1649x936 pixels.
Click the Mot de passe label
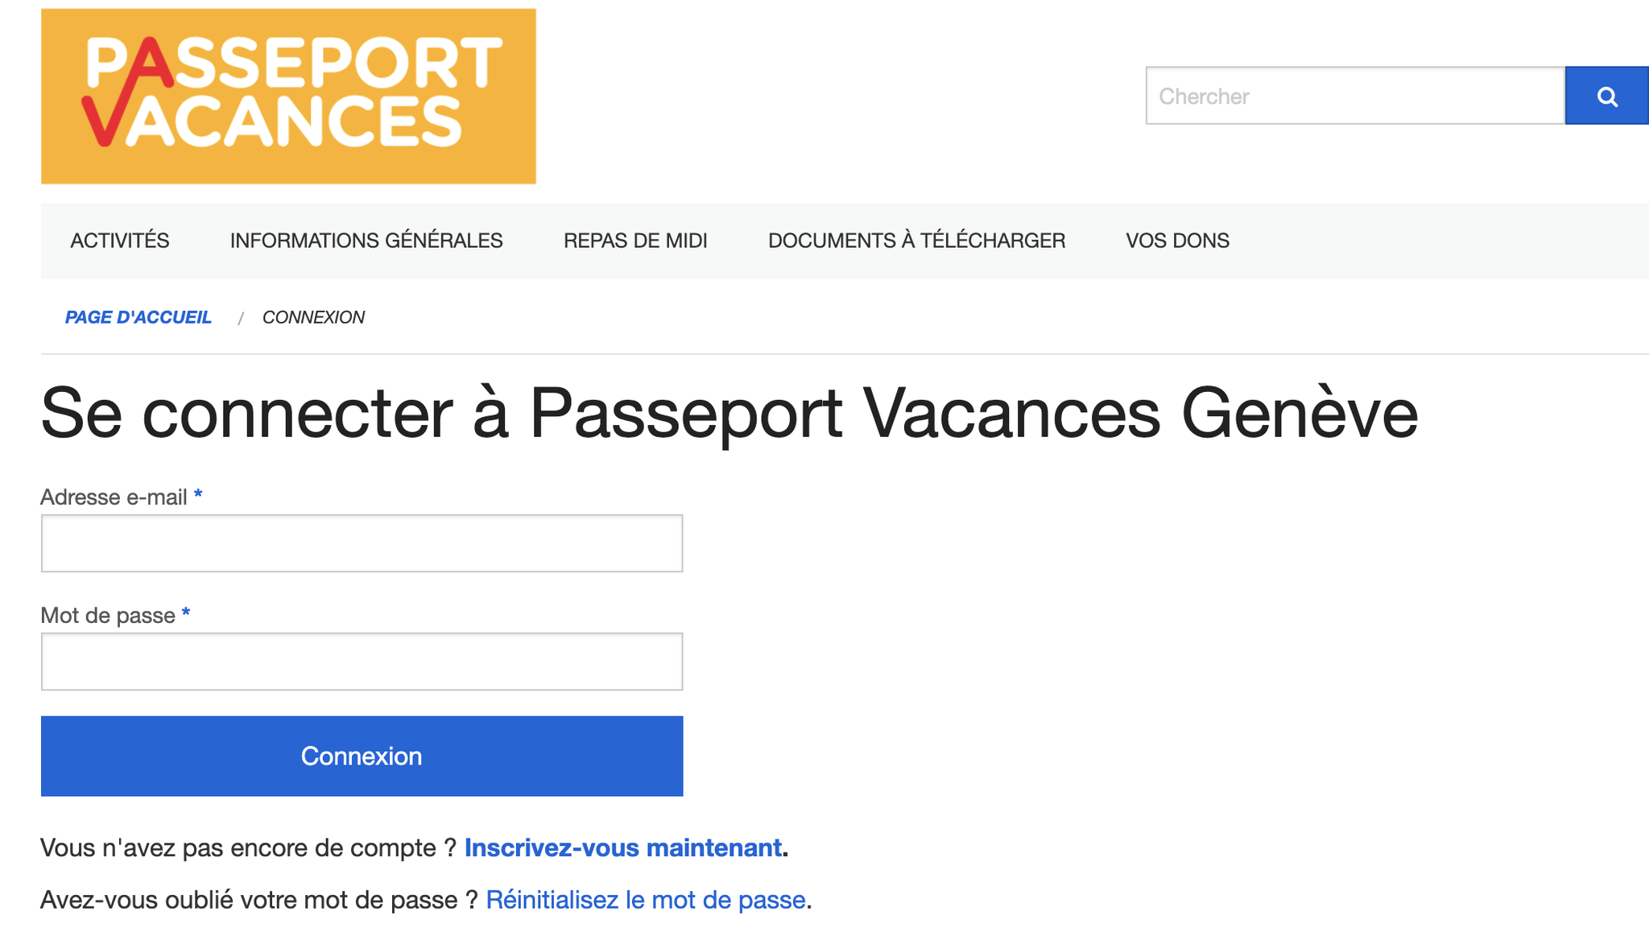click(108, 616)
